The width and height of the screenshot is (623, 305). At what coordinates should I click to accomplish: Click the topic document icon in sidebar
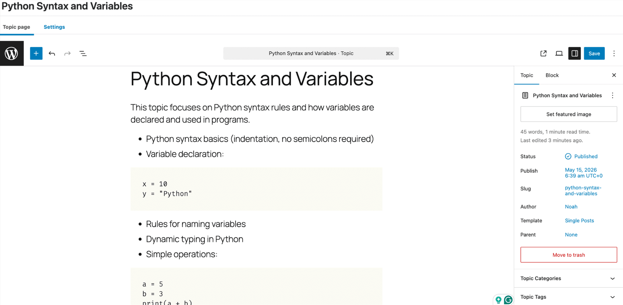tap(525, 95)
